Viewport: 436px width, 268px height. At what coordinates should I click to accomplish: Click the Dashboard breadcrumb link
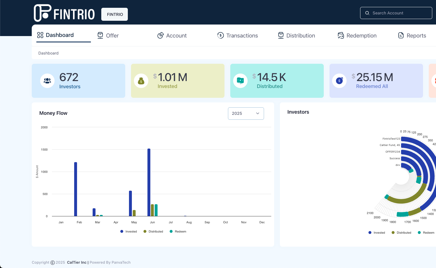coord(48,53)
